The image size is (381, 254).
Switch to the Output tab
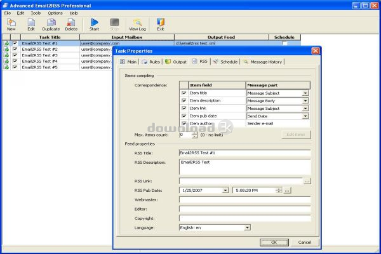pos(176,62)
